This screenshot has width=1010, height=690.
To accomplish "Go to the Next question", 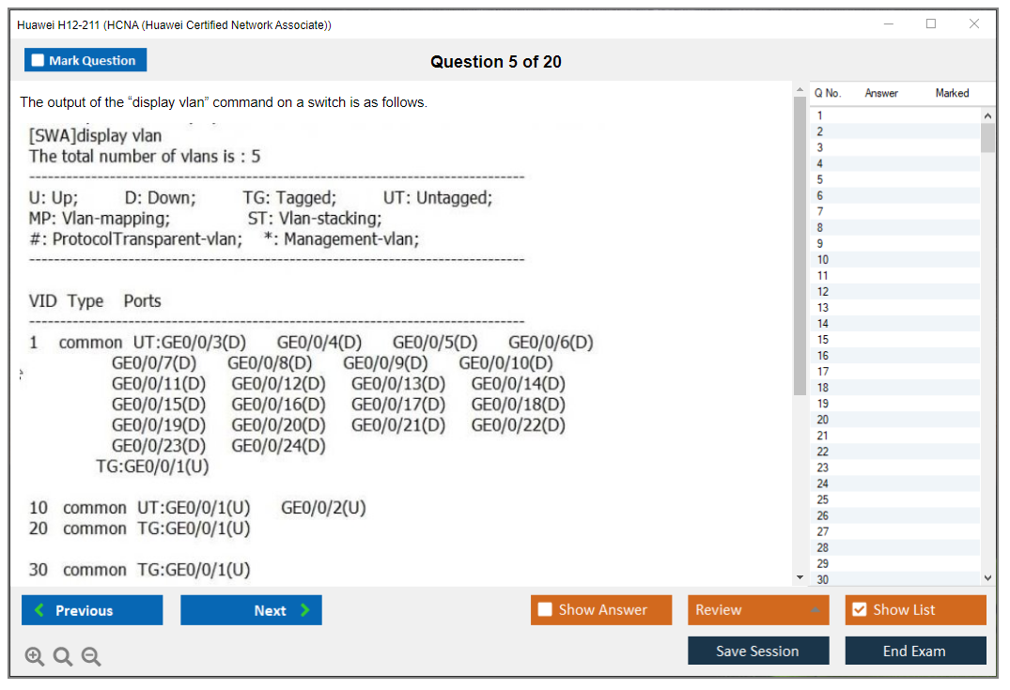I will tap(251, 610).
